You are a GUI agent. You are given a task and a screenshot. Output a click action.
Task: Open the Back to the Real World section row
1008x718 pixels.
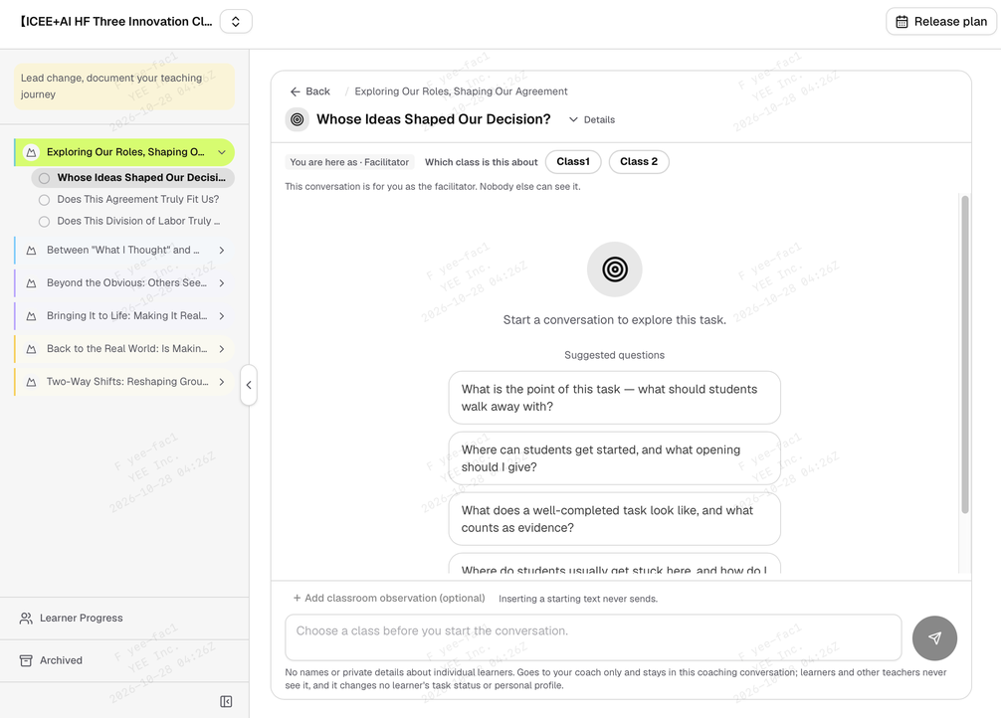pyautogui.click(x=124, y=349)
